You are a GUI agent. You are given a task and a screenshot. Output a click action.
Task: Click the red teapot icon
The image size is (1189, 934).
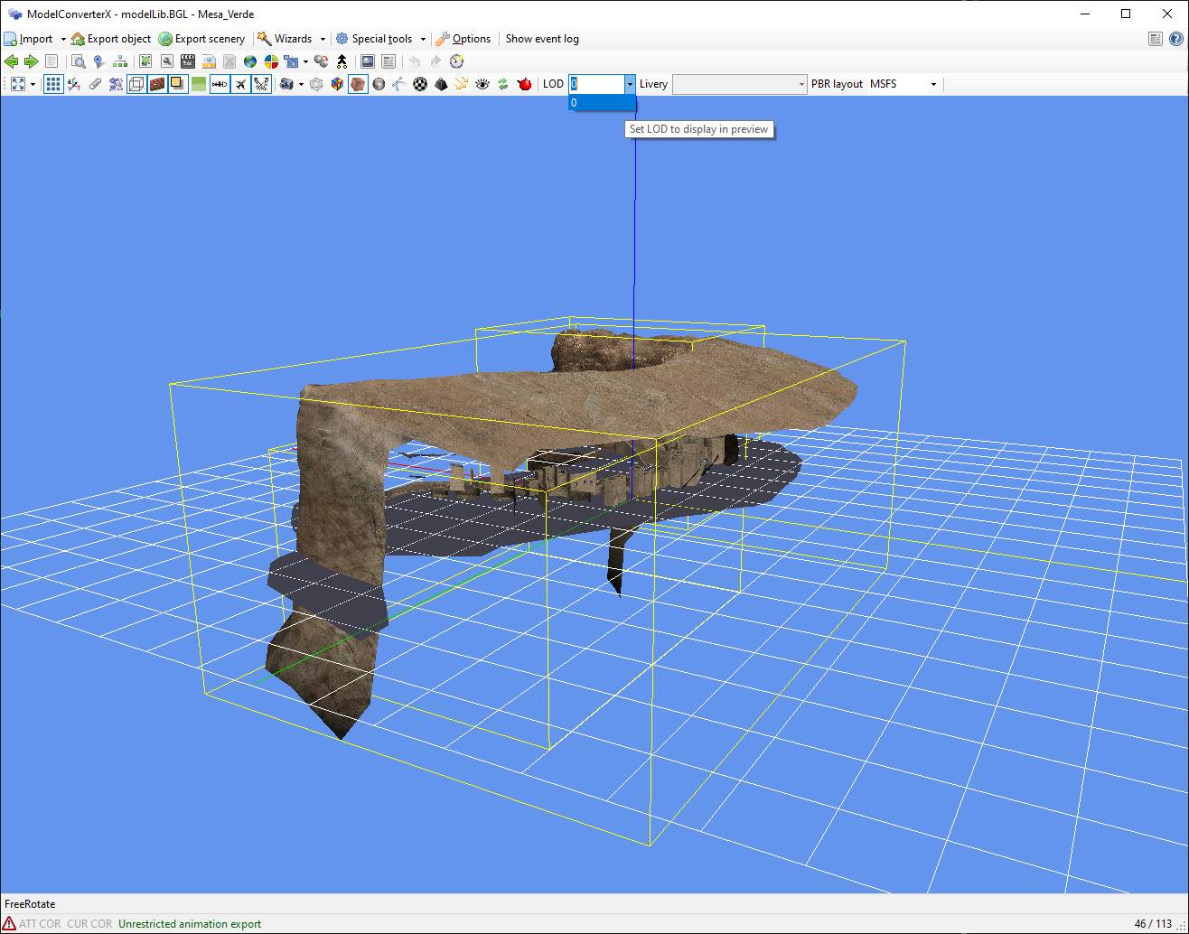524,84
